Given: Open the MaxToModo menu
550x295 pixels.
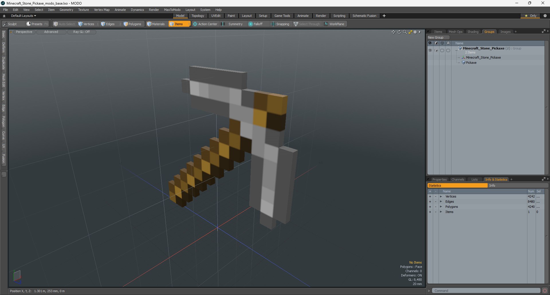Looking at the screenshot, I should 172,10.
